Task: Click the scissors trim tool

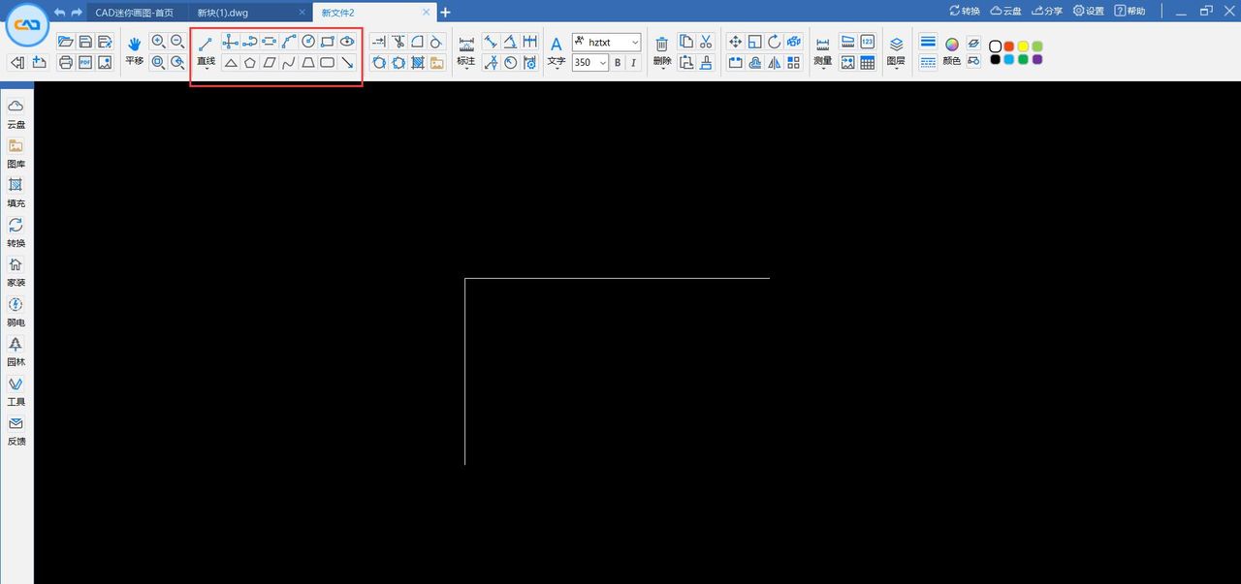Action: [x=398, y=42]
